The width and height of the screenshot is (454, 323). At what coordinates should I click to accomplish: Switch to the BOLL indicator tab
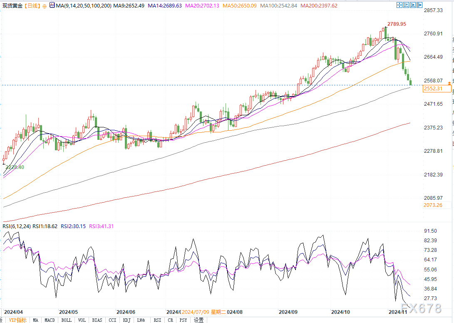click(66, 320)
